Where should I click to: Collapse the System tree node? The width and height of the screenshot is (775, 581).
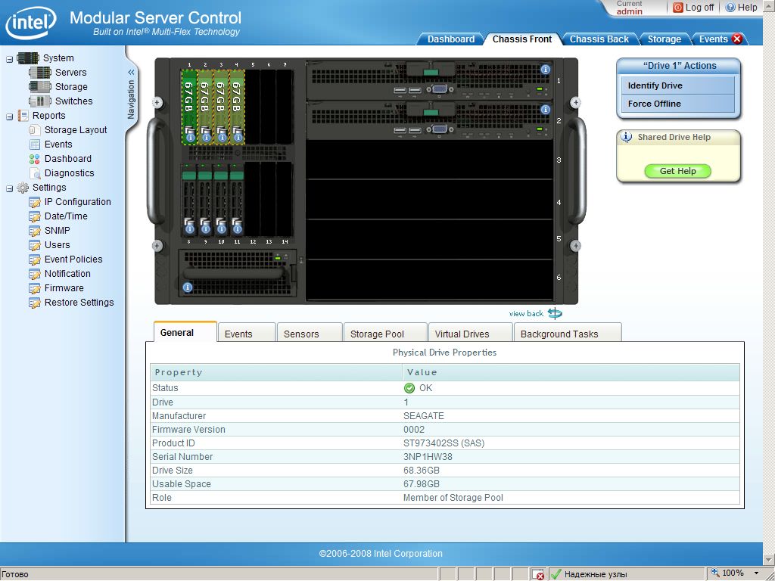pyautogui.click(x=9, y=58)
